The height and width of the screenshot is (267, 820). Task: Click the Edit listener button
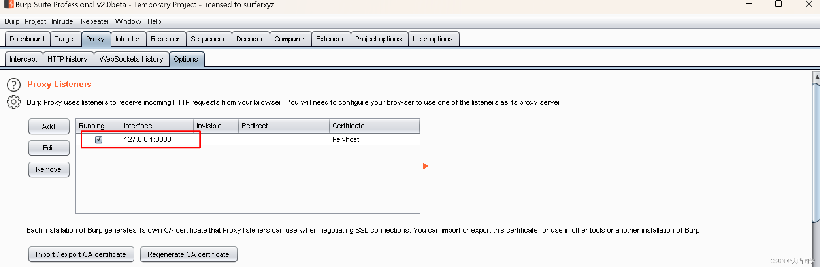coord(49,148)
